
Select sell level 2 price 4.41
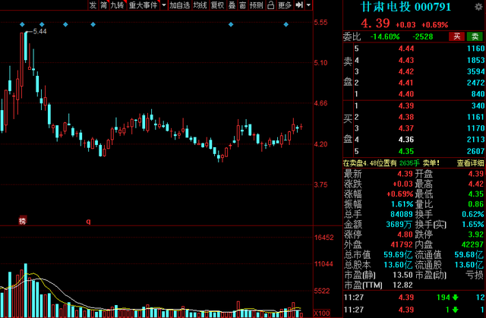pos(406,83)
